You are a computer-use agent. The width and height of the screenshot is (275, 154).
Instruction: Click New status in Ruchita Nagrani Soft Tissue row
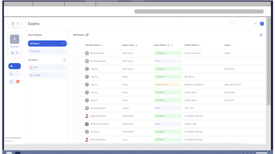point(168,61)
